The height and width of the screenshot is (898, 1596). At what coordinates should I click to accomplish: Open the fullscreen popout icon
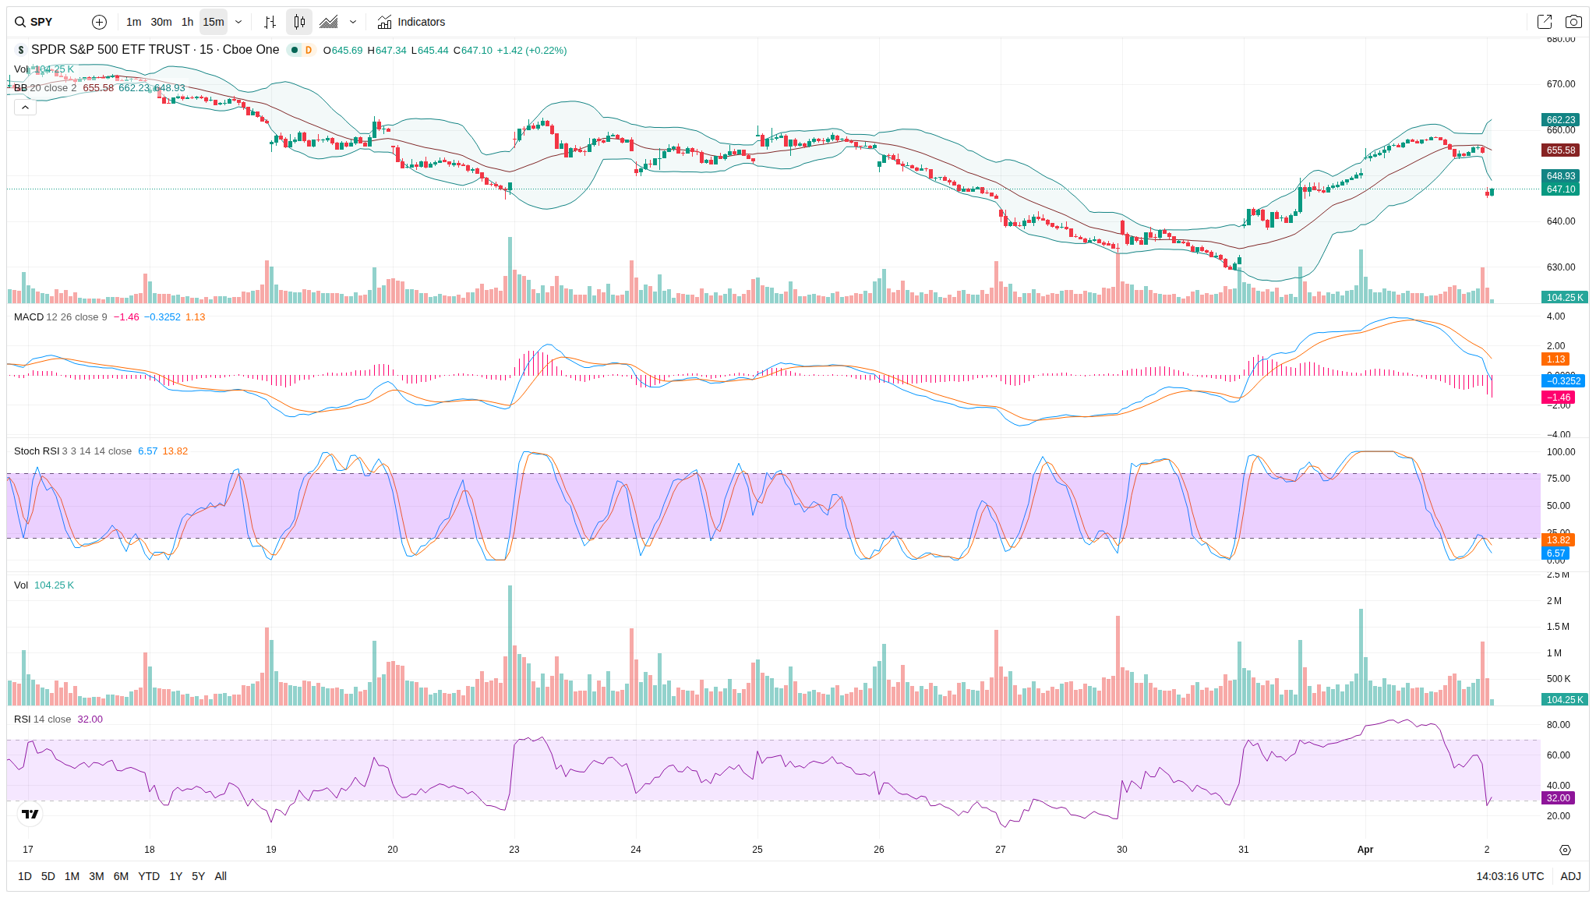[1544, 22]
